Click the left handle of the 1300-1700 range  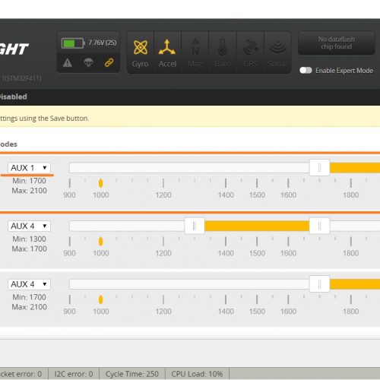(x=195, y=226)
